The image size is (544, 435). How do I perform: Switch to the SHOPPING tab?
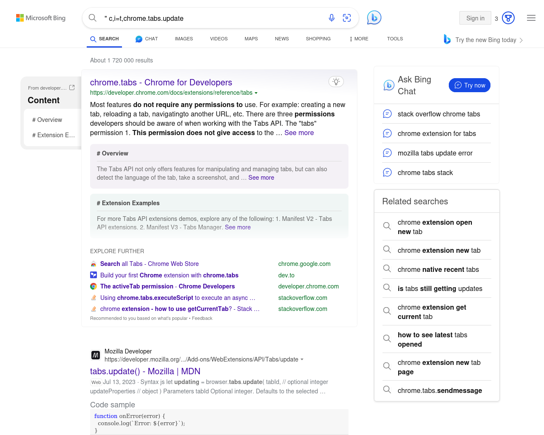tap(318, 39)
